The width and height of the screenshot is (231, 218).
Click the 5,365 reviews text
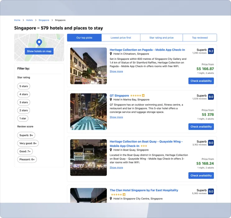(x=199, y=193)
